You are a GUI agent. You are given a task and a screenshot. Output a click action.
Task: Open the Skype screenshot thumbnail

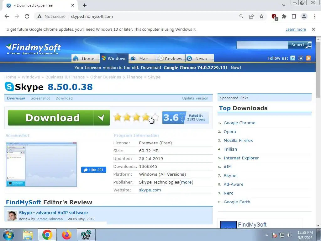click(x=41, y=164)
